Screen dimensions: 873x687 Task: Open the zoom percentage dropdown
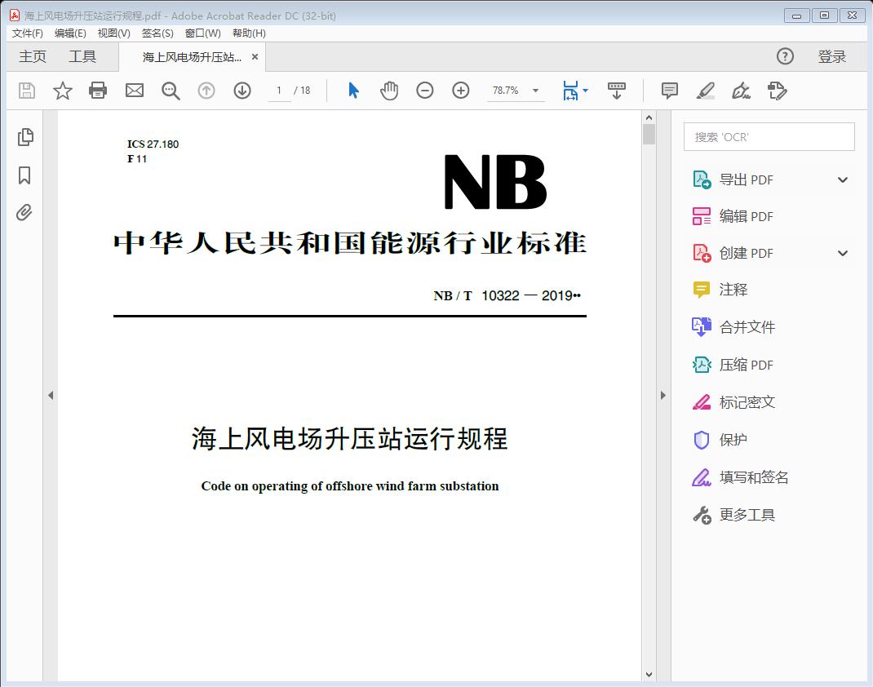click(534, 91)
